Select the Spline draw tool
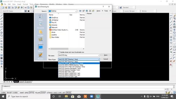 point(1,38)
